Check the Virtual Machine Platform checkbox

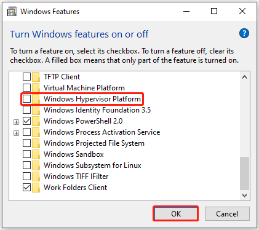[x=26, y=88]
